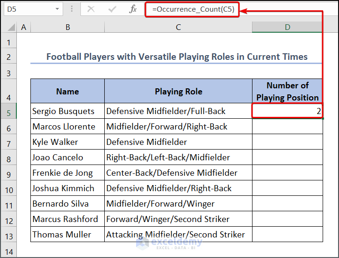Click the empty cell D6 next to Midfielder/Forward/Right-Back
This screenshot has width=339, height=258.
287,127
